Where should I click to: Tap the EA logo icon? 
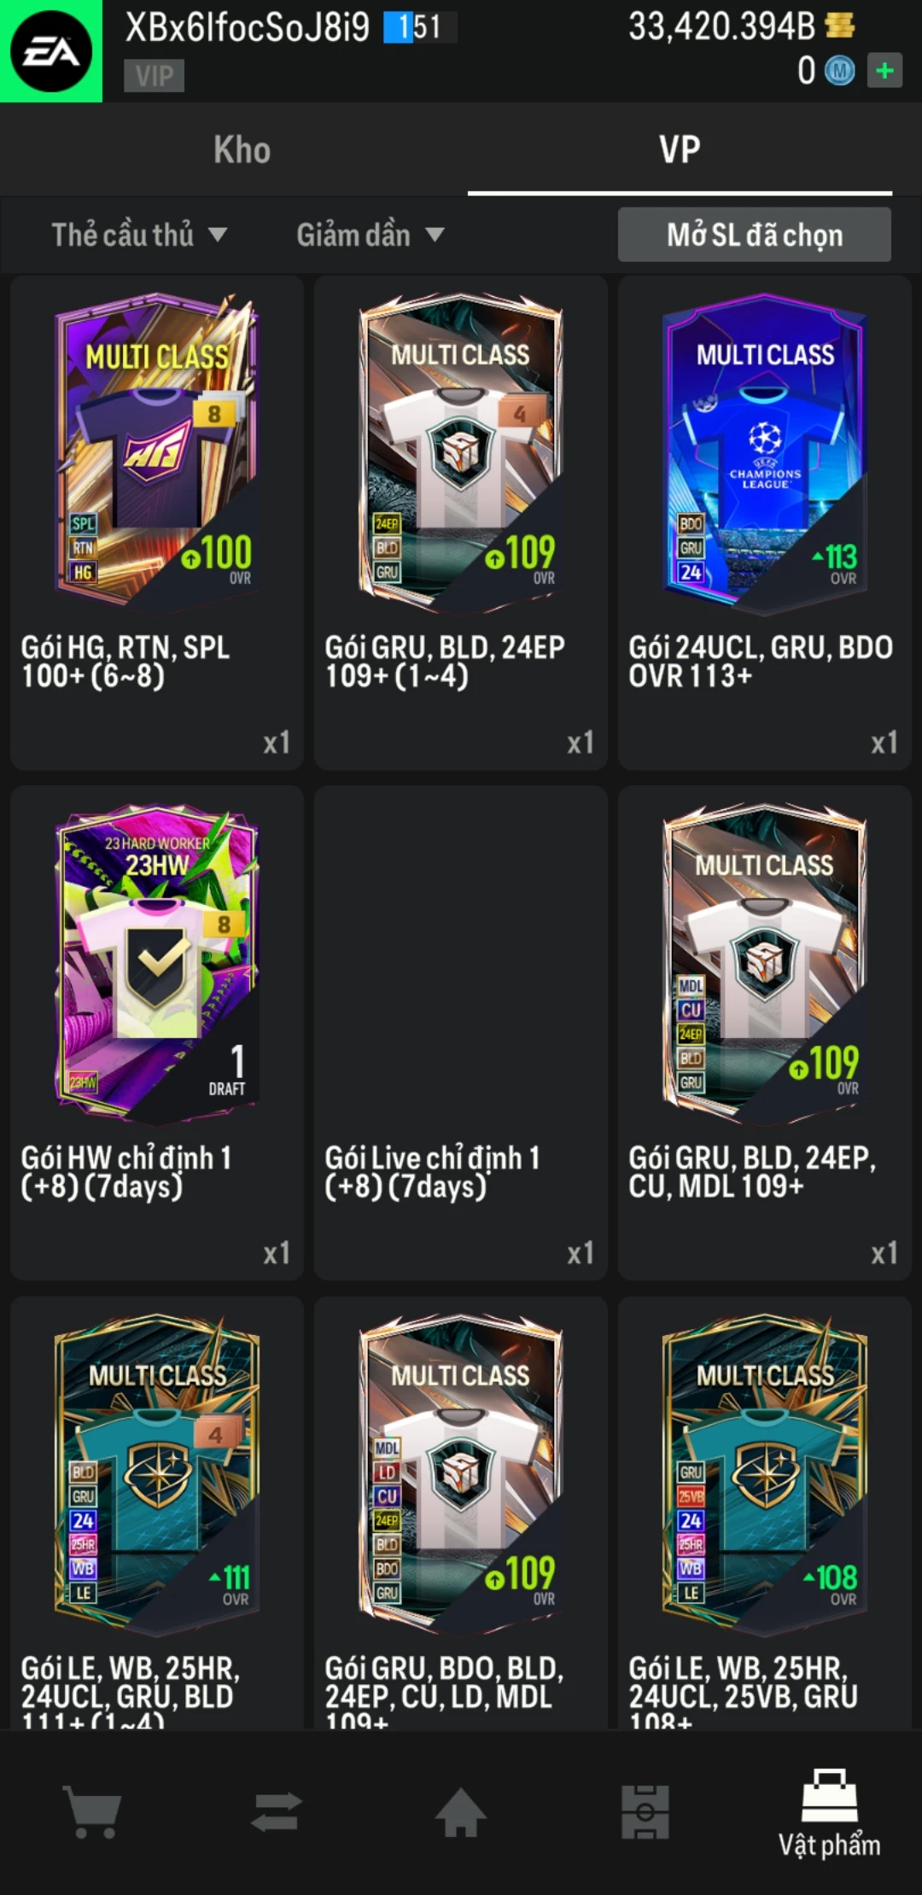[x=51, y=51]
